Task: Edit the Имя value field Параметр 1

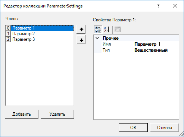Action: pyautogui.click(x=156, y=44)
